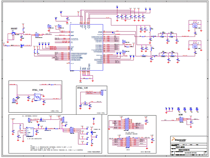Select the reset push-button switch symbol
This screenshot has width=210, height=158.
tap(13, 33)
